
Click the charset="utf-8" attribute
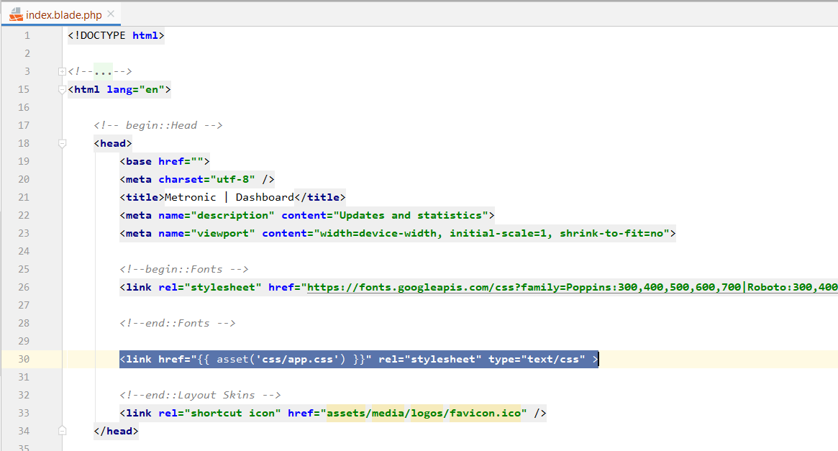tap(207, 179)
